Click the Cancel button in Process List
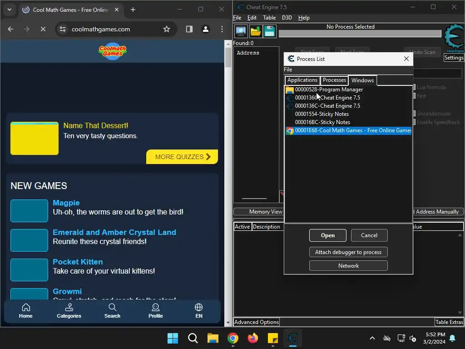The width and height of the screenshot is (465, 349). point(369,235)
